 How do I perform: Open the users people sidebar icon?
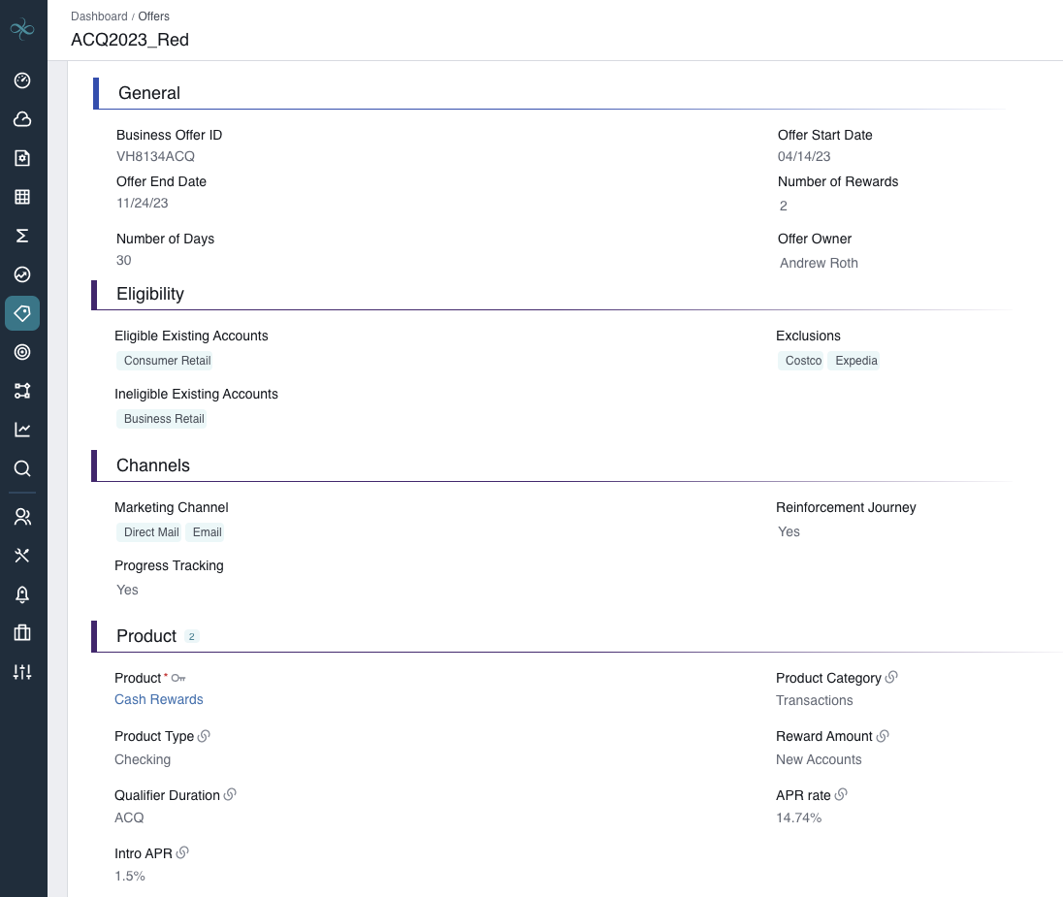pyautogui.click(x=22, y=517)
